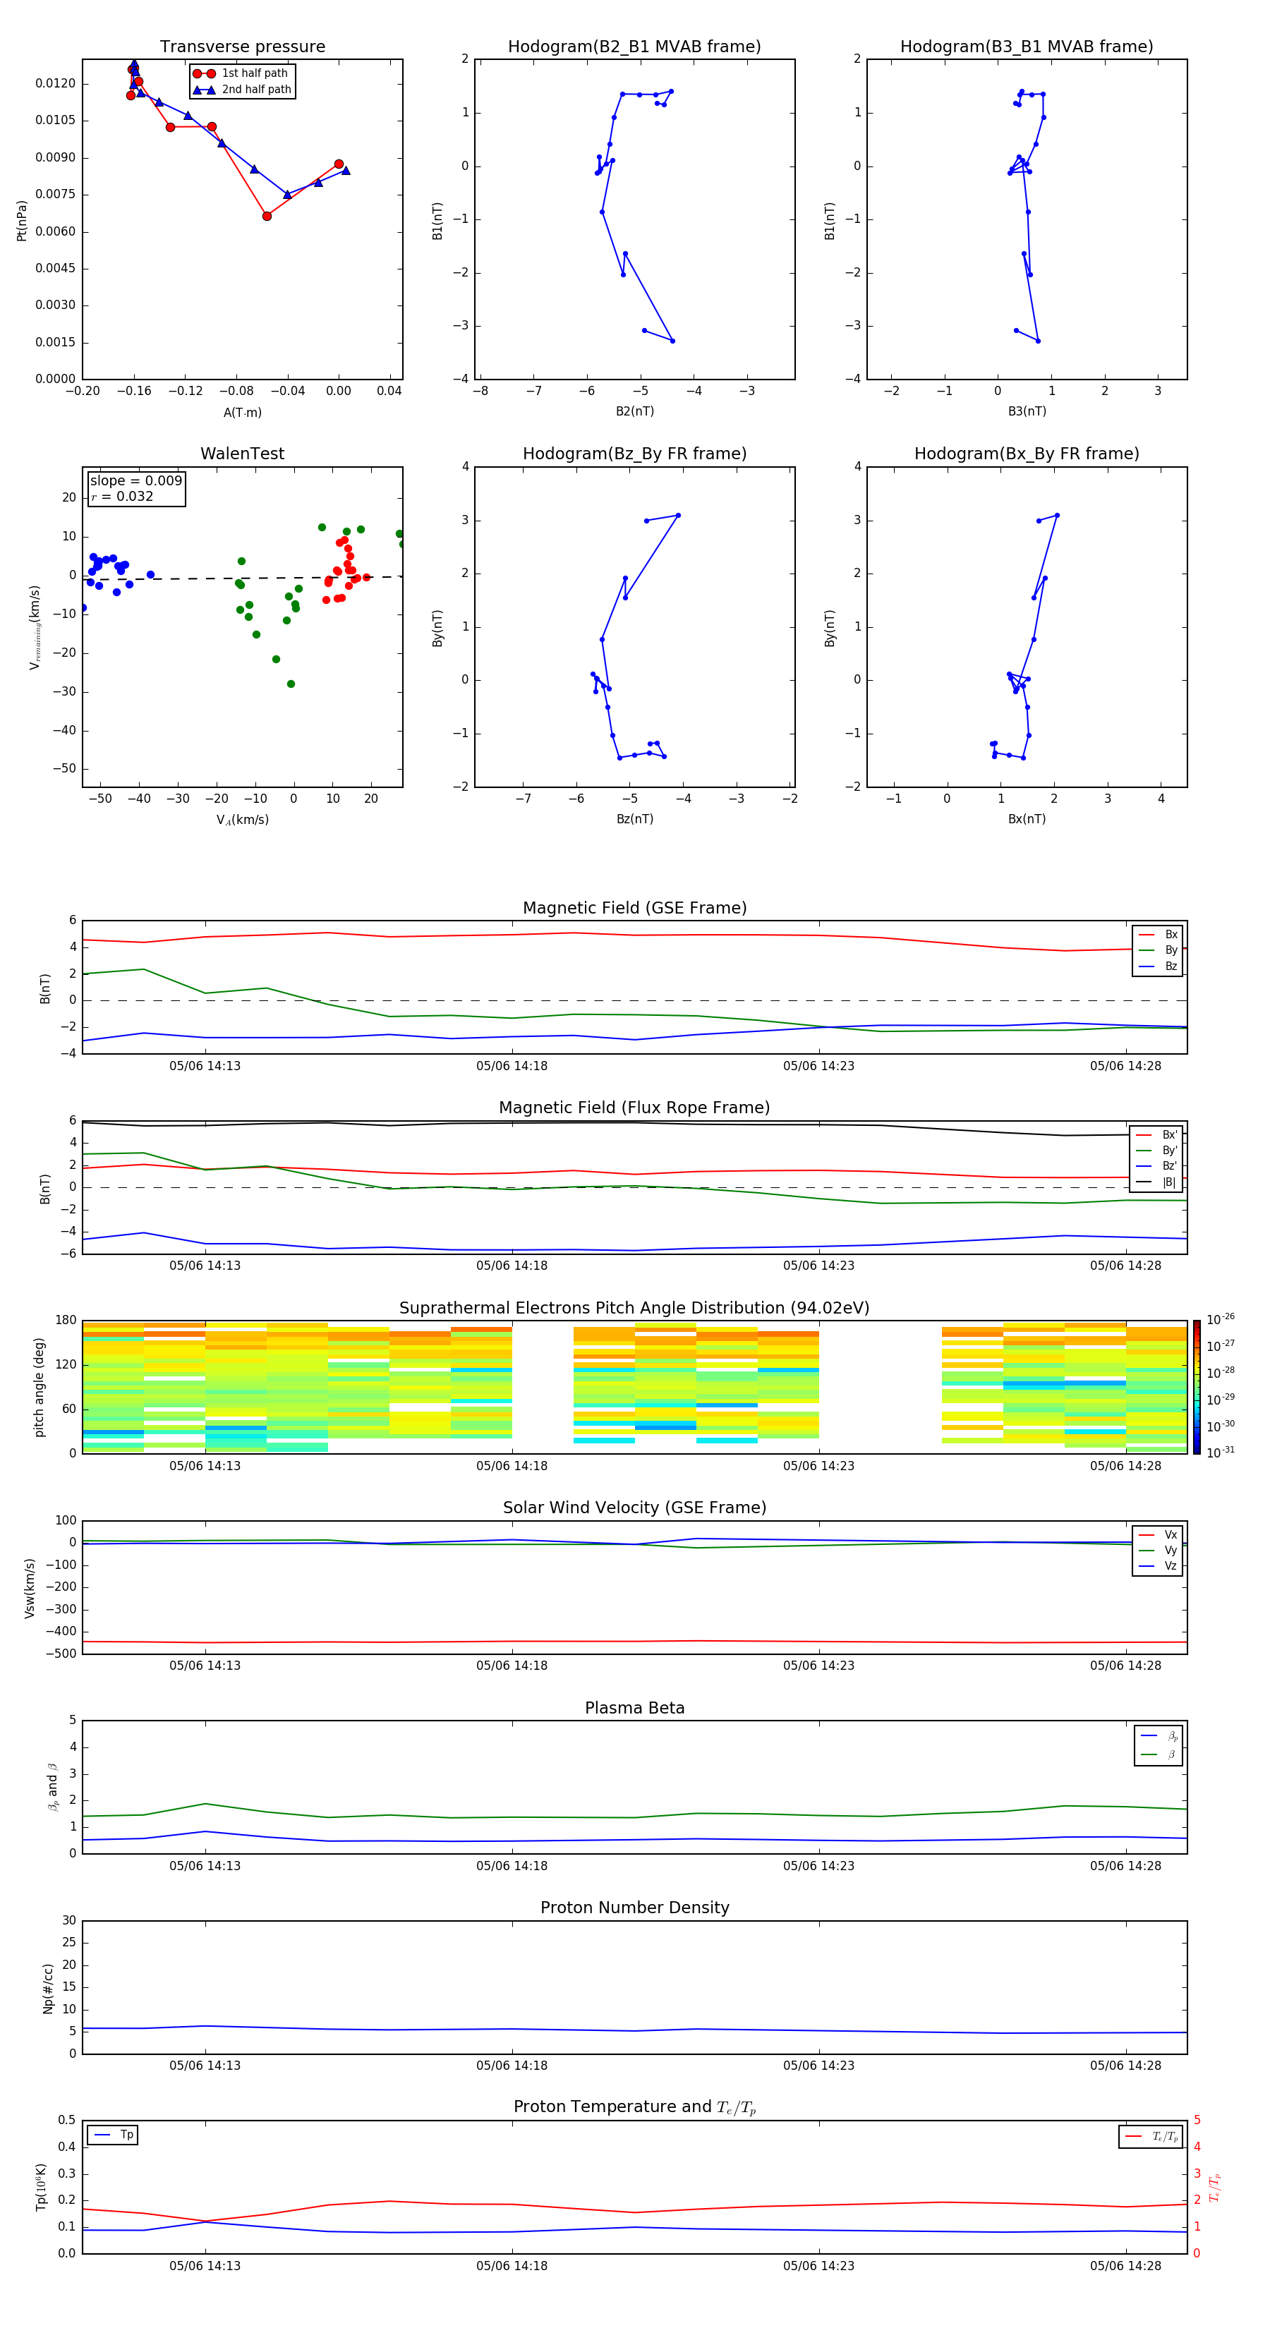Screen dimensions: 1270x2328
Task: Select the "Bx" entry in GSE field legend
Action: (1159, 935)
